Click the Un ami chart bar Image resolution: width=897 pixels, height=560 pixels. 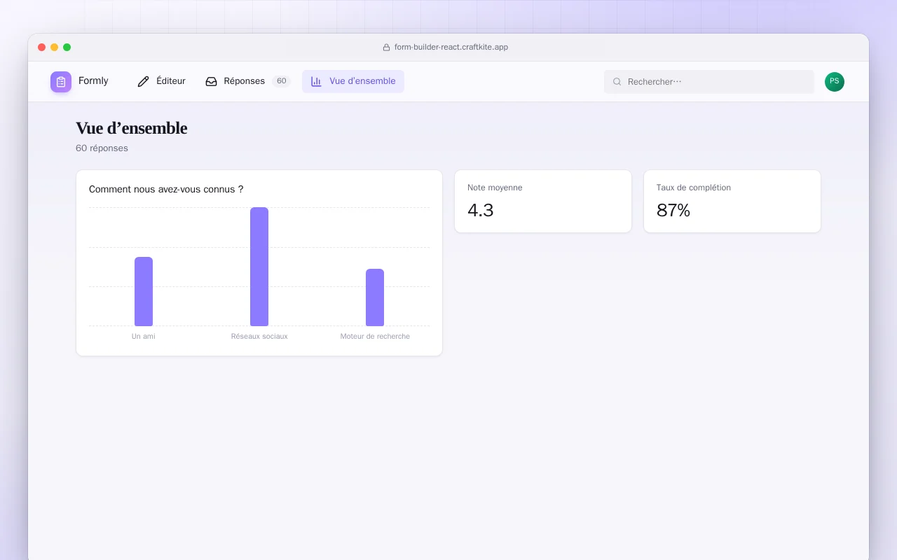point(144,291)
